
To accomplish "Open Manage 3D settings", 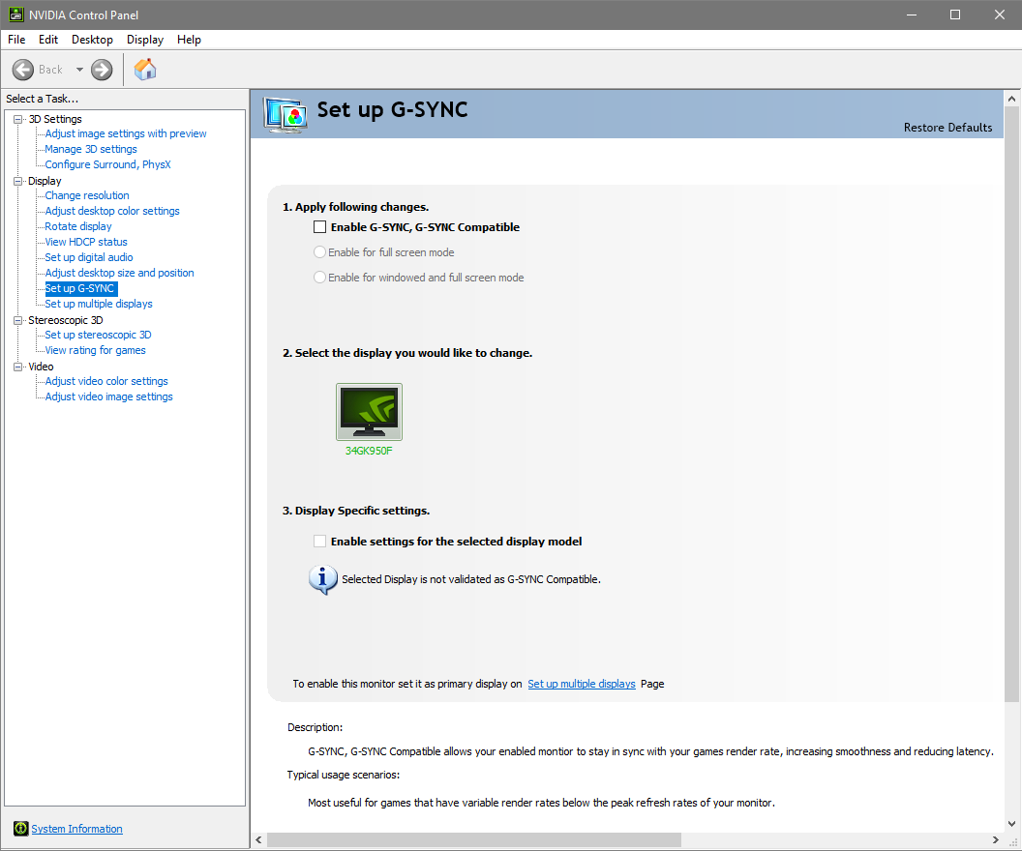I will pyautogui.click(x=91, y=149).
